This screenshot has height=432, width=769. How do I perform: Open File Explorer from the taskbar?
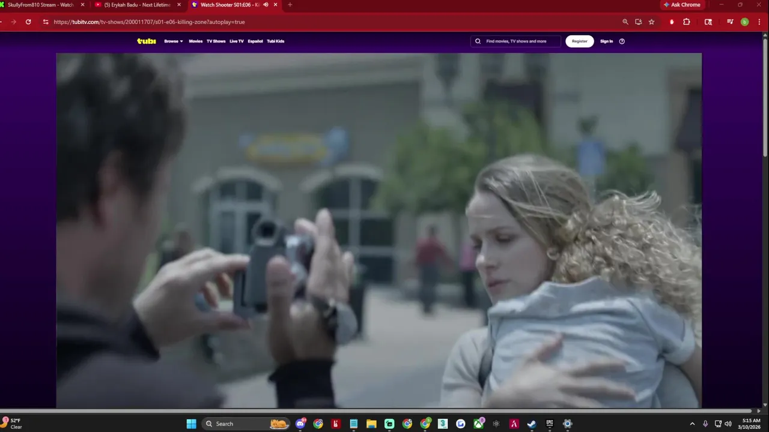[x=371, y=424]
